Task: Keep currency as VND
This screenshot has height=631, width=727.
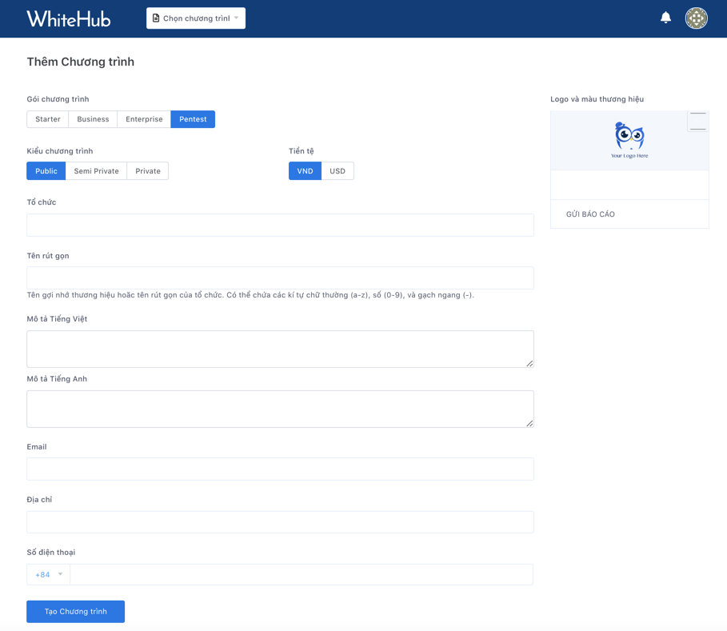Action: coord(305,170)
